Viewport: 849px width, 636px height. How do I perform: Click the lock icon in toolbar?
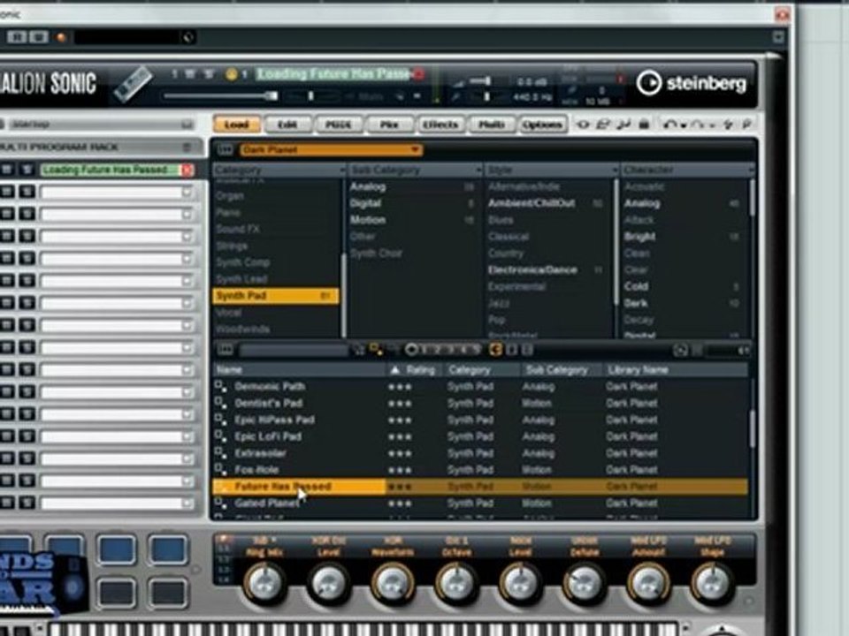(643, 125)
